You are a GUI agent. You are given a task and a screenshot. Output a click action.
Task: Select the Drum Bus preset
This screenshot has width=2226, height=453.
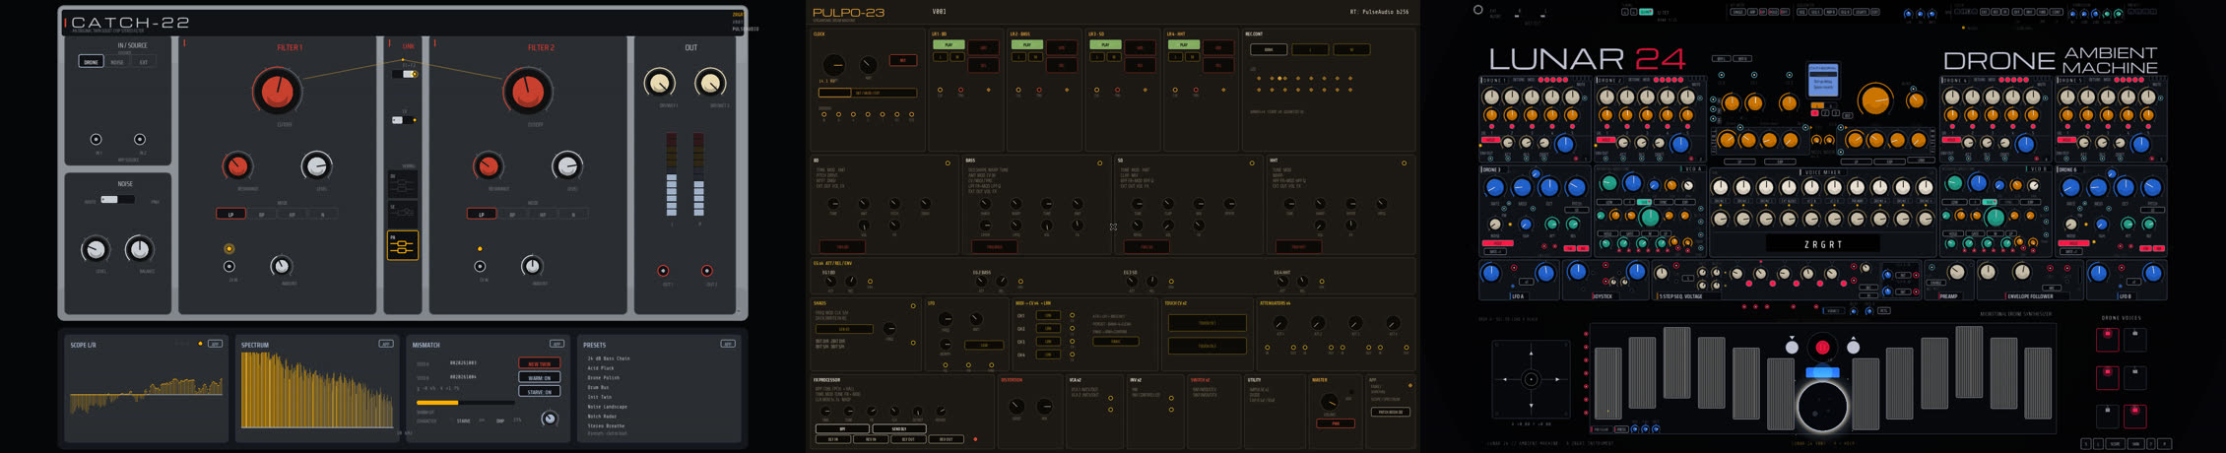[598, 387]
